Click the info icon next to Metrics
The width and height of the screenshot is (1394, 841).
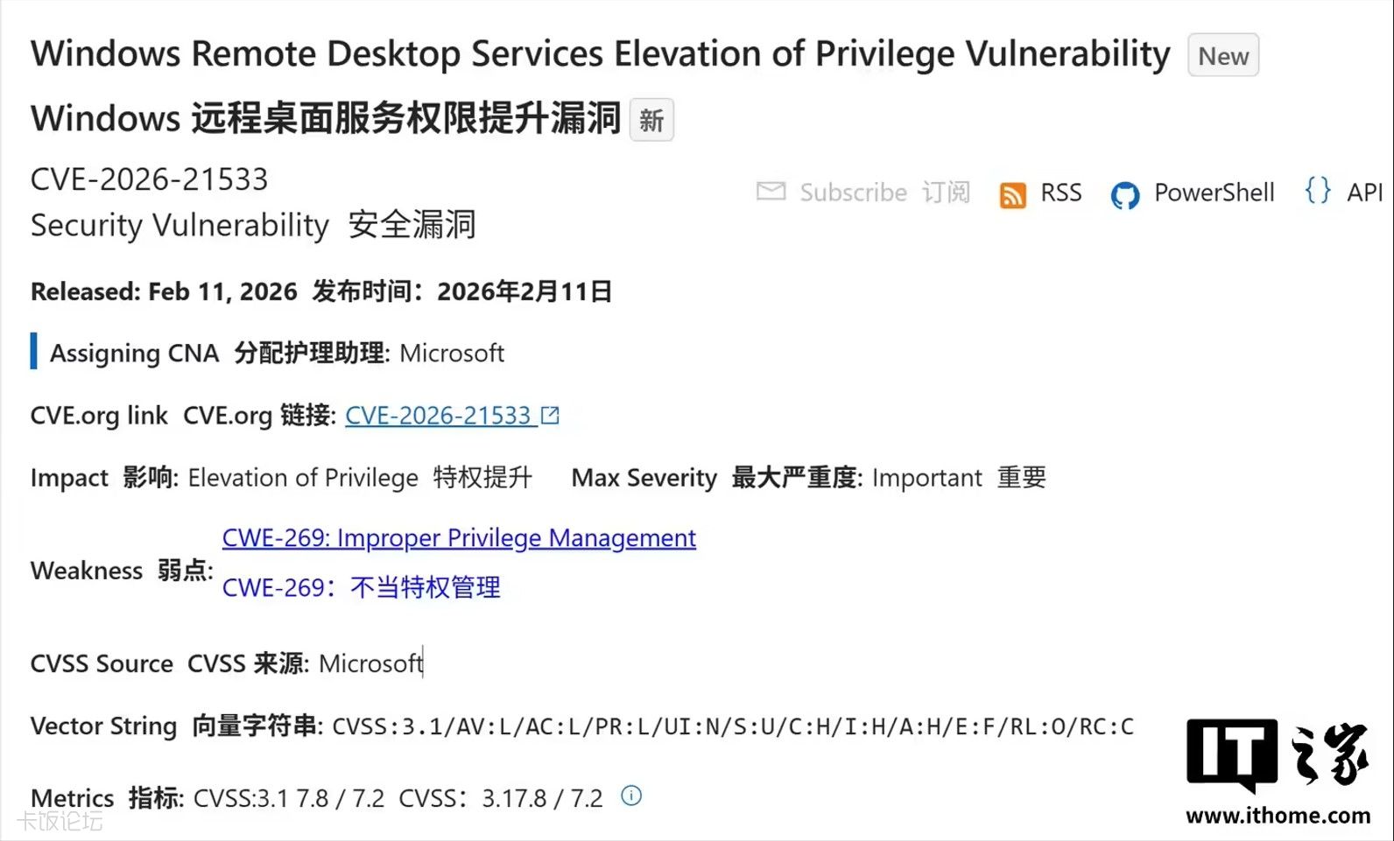tap(631, 795)
